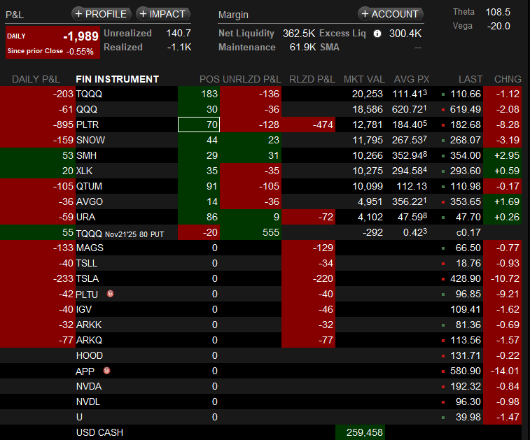The width and height of the screenshot is (530, 440).
Task: Click the DAILY P&L box showing -1,989
Action: [53, 43]
